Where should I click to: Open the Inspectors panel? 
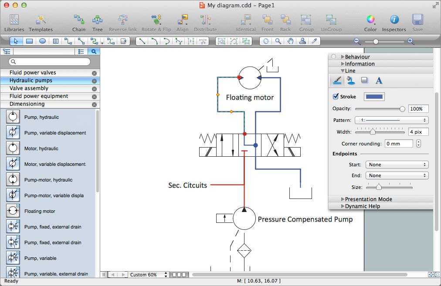(394, 23)
